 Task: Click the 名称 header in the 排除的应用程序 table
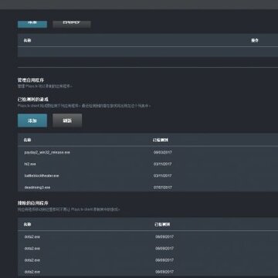click(x=27, y=225)
